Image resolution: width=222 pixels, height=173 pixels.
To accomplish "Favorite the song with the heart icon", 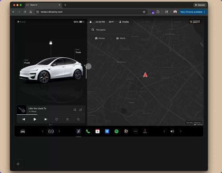I will point(56,119).
